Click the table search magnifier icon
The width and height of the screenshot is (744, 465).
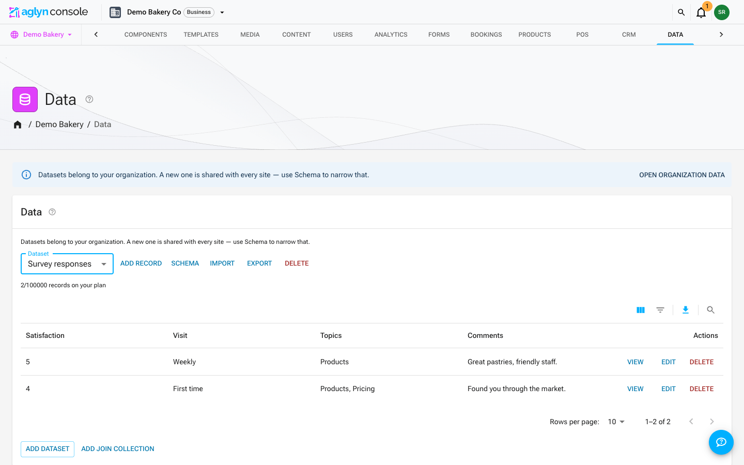pyautogui.click(x=711, y=310)
